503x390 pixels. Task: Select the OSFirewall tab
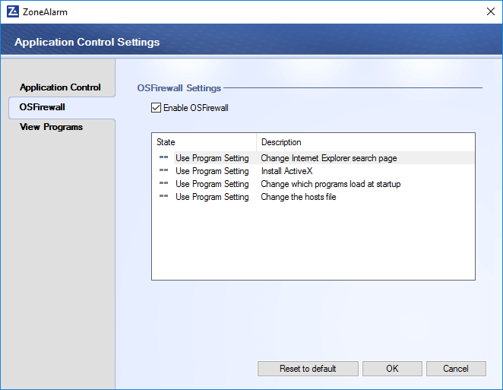coord(43,107)
